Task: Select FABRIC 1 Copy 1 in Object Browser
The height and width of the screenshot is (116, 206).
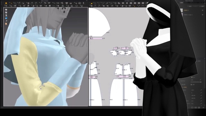Action: pyautogui.click(x=188, y=15)
